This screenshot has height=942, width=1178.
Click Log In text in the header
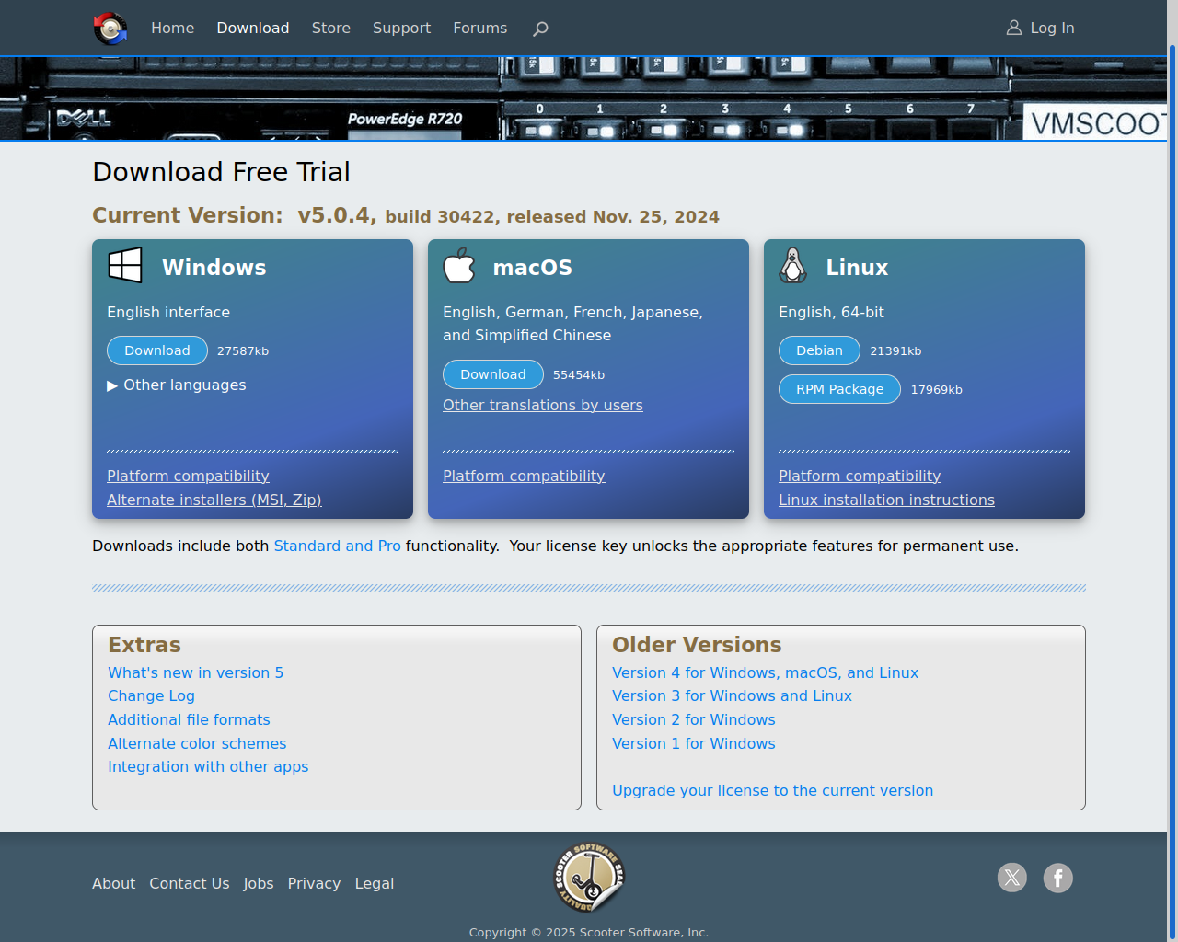click(1053, 28)
